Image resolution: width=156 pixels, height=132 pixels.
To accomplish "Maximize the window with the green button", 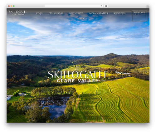I will [x=14, y=6].
